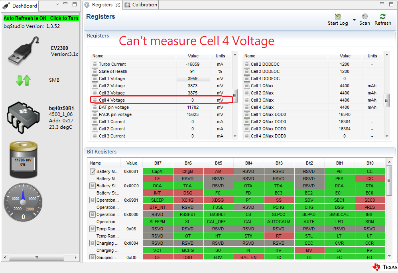Click the lock icon for Cell 3 Voltage

[95, 92]
